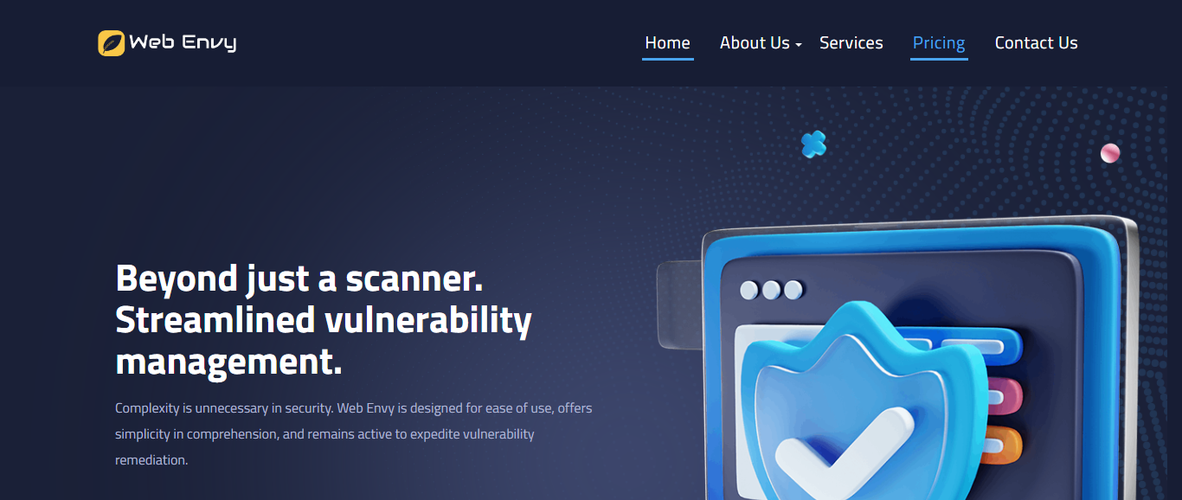Click the Web Envy logo text

coord(183,42)
